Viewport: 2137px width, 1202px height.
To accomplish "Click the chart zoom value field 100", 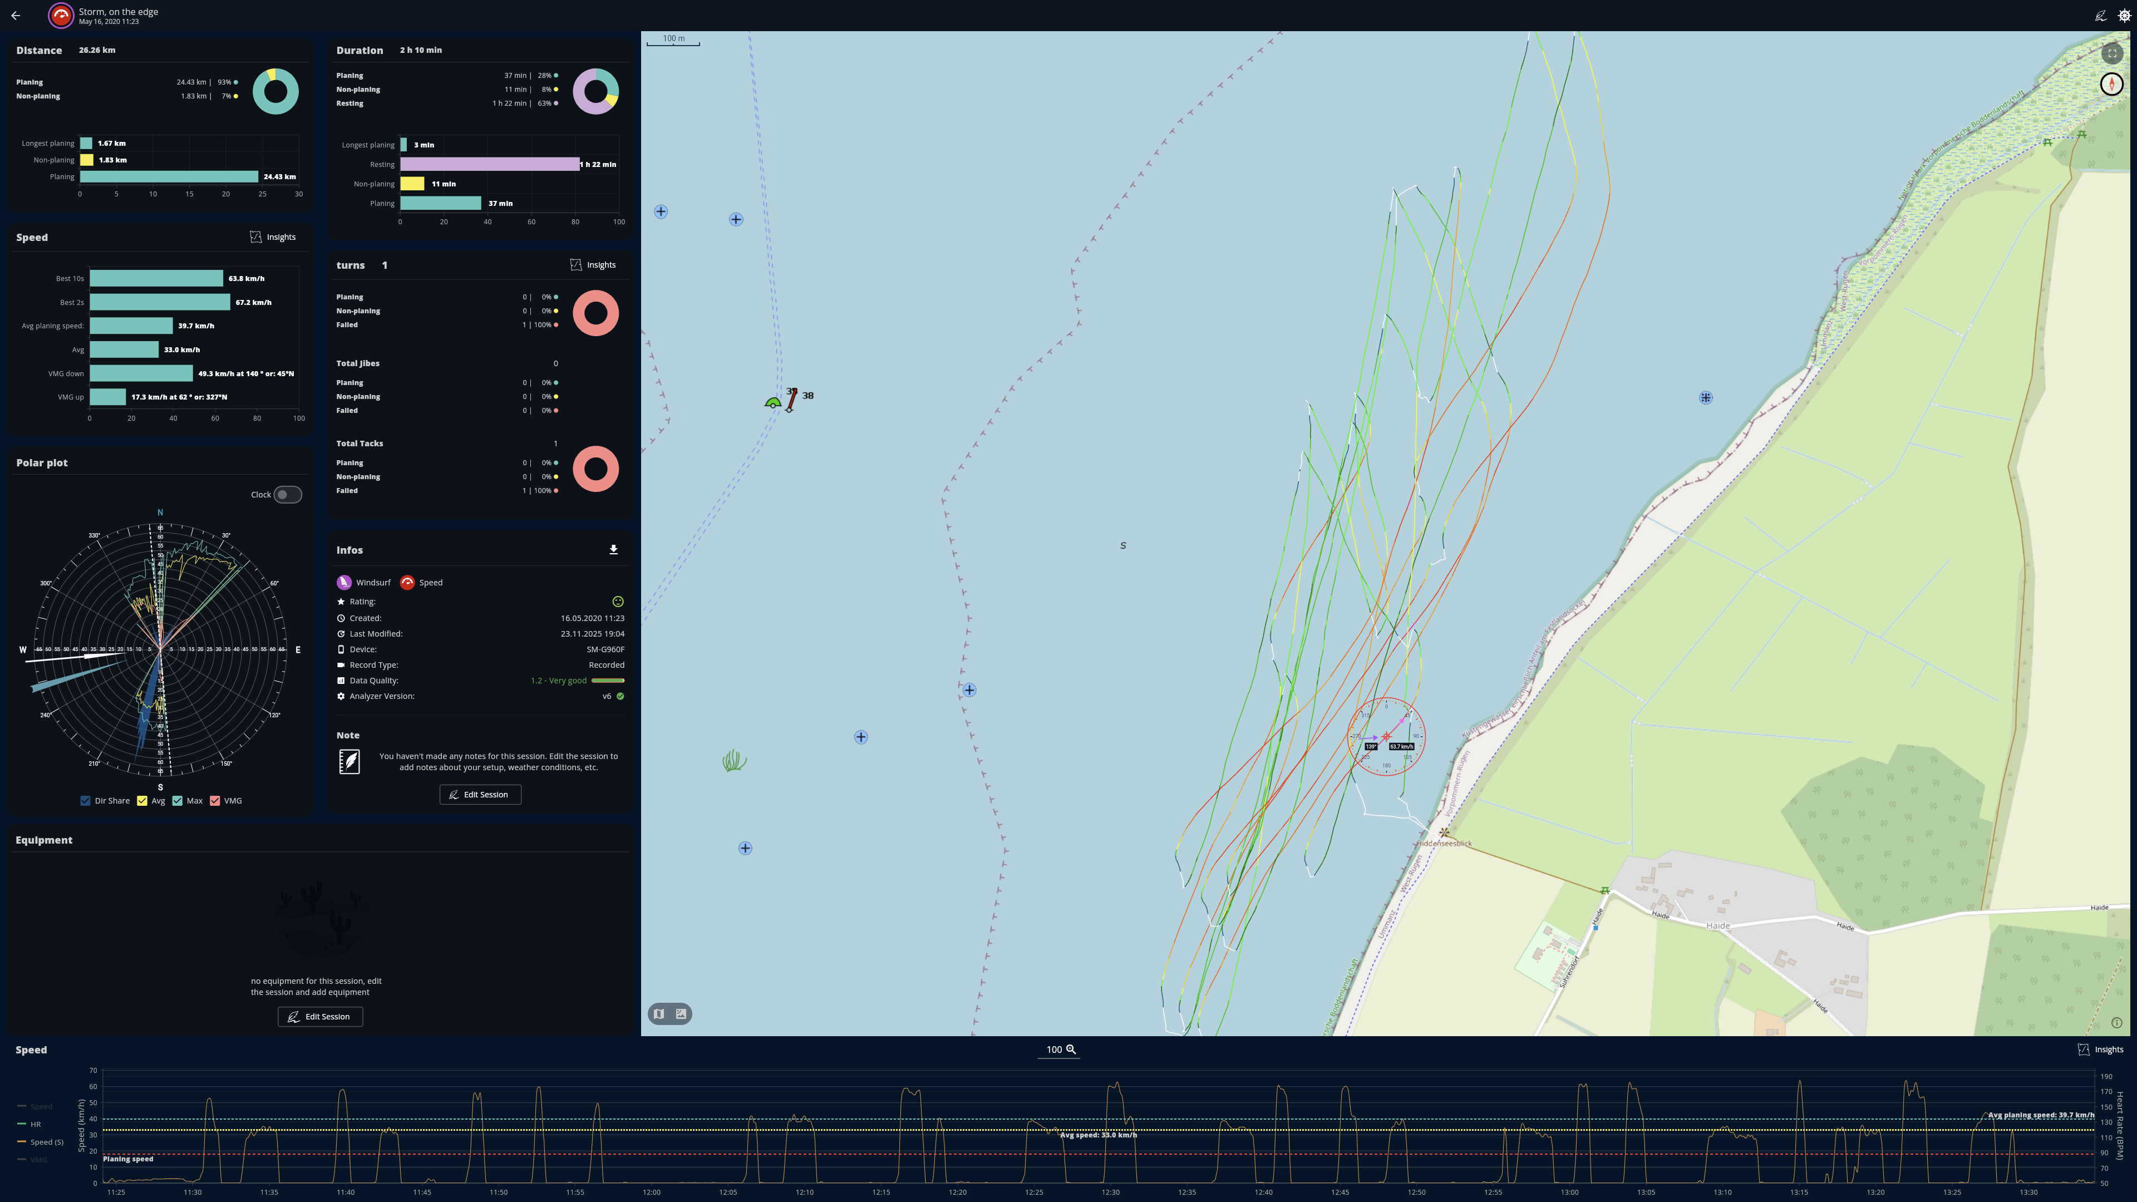I will 1053,1050.
